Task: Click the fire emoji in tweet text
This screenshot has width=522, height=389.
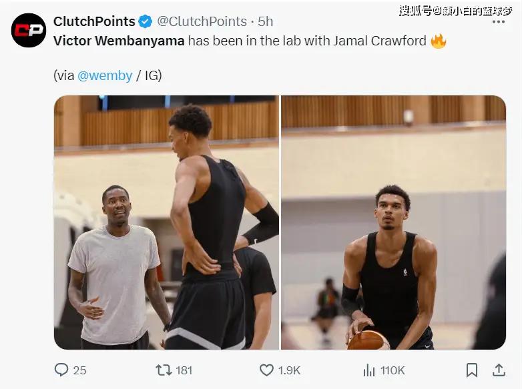Action: pyautogui.click(x=438, y=41)
